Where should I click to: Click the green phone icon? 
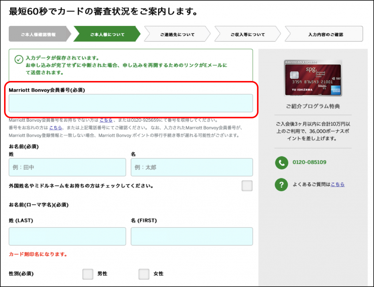[x=282, y=163]
